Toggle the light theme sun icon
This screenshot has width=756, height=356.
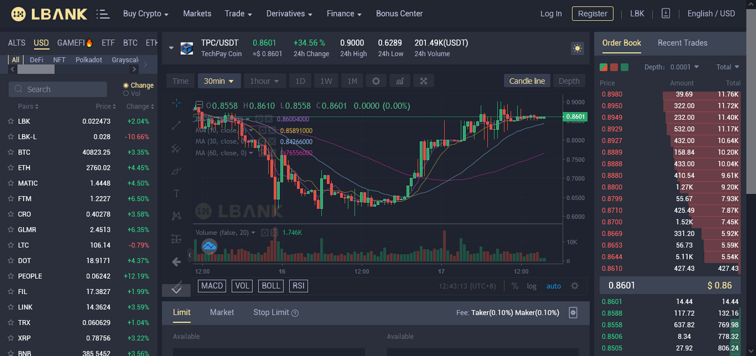pyautogui.click(x=577, y=48)
